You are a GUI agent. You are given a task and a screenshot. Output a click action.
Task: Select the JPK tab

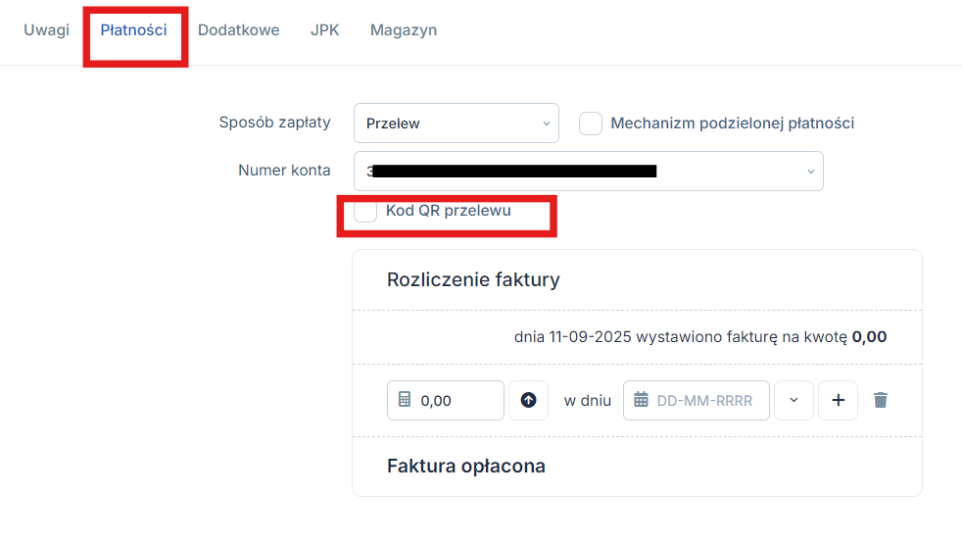pyautogui.click(x=324, y=30)
